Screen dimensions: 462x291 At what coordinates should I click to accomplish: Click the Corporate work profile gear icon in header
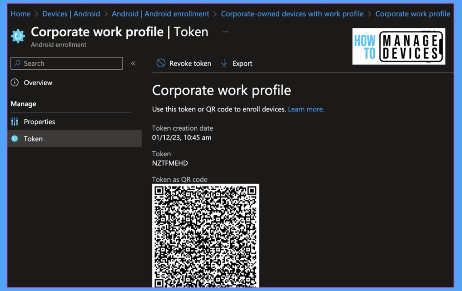(18, 36)
